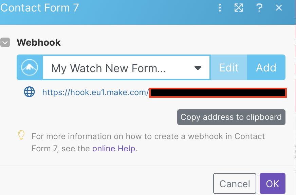Open the hook.eu1.make.com webhook URL
This screenshot has height=195, width=296.
click(x=95, y=92)
